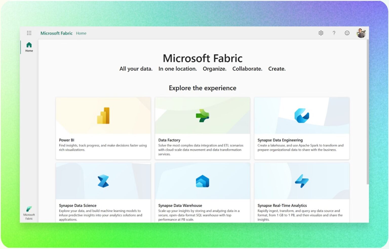This screenshot has height=249, width=389.
Task: Send feedback using the smiley icon
Action: [x=347, y=33]
